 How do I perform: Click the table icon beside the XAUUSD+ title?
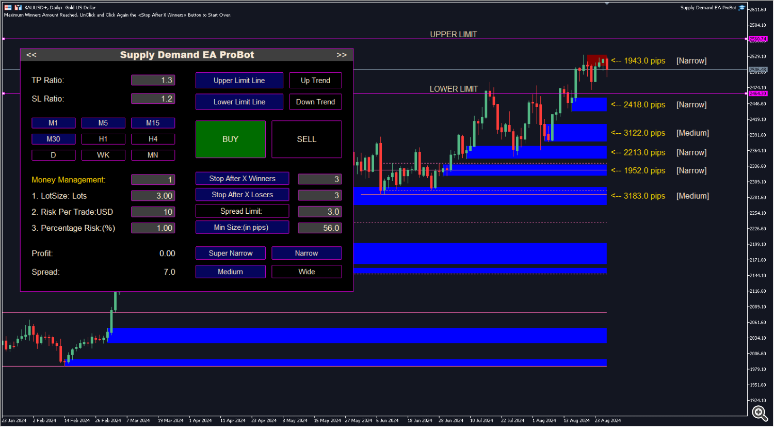tap(8, 8)
